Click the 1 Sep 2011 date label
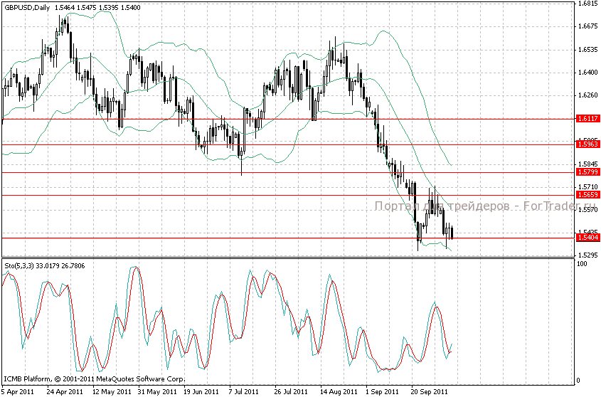The height and width of the screenshot is (397, 601). coord(382,391)
